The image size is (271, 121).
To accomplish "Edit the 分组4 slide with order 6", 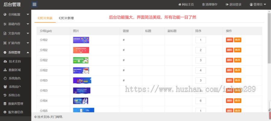I will [238, 101].
